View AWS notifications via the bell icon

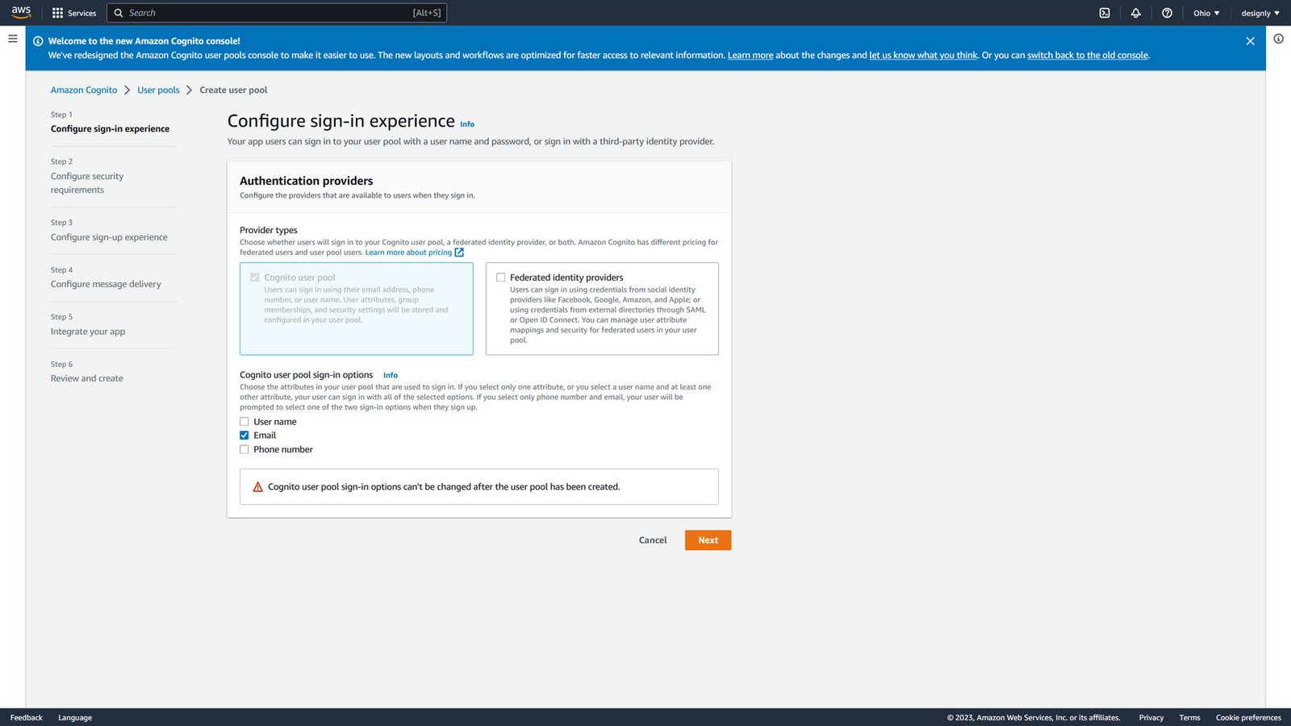tap(1135, 12)
